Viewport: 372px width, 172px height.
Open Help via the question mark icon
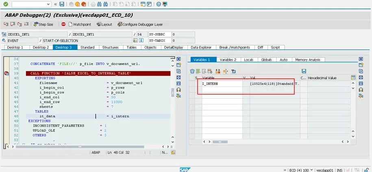click(159, 4)
